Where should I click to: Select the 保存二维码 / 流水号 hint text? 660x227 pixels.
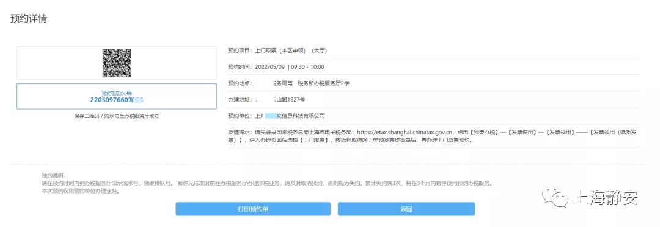click(117, 116)
